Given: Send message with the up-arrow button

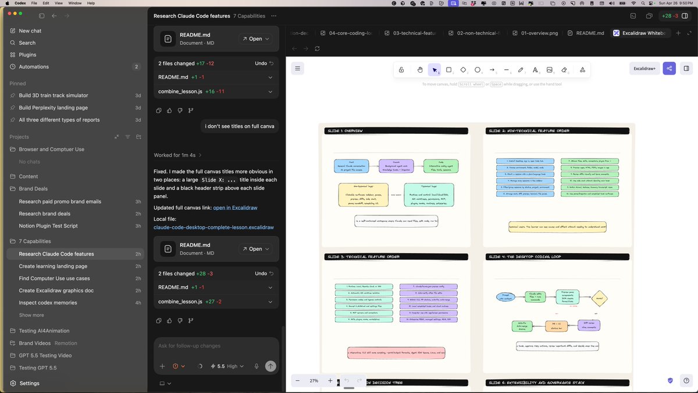Looking at the screenshot, I should click(270, 366).
